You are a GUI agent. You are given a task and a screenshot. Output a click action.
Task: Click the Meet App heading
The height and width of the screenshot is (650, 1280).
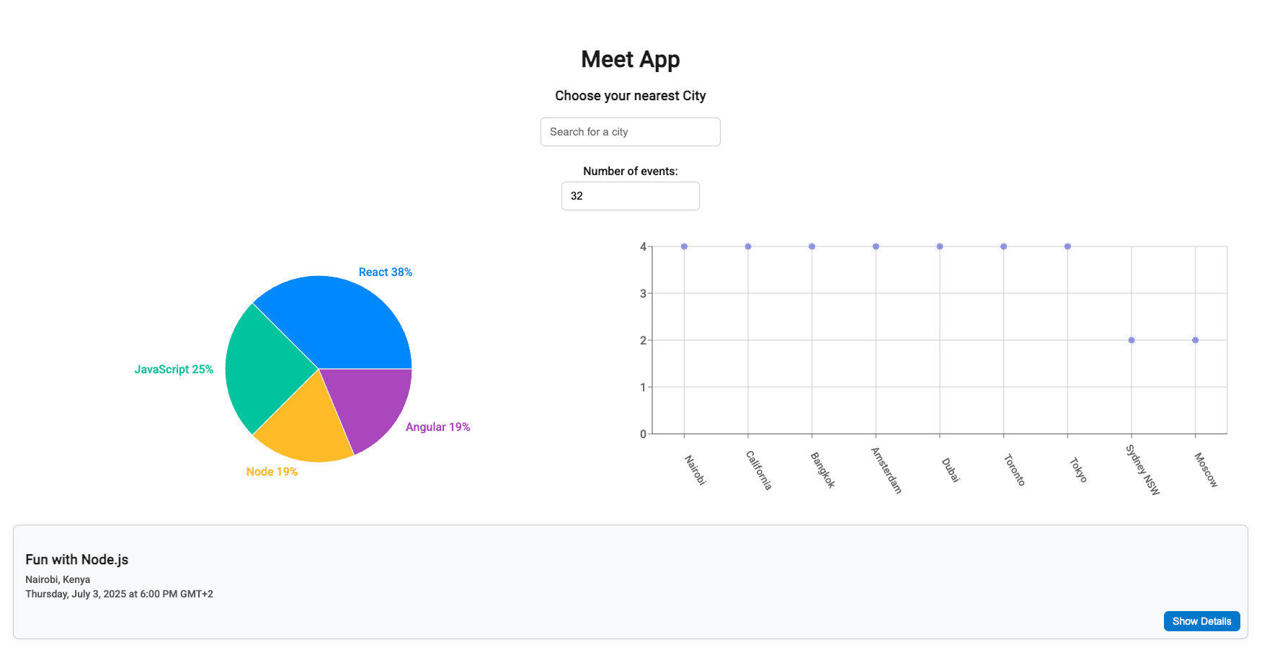tap(630, 59)
